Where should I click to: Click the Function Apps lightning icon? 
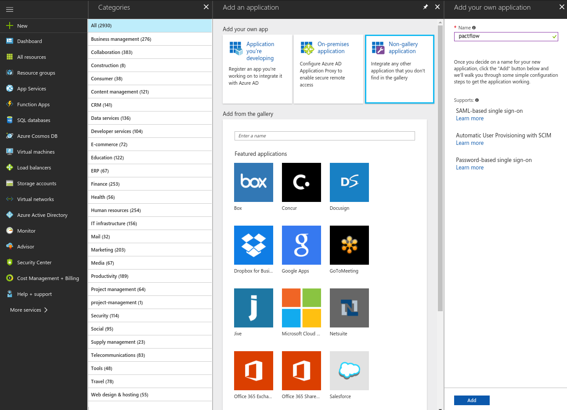(x=10, y=104)
